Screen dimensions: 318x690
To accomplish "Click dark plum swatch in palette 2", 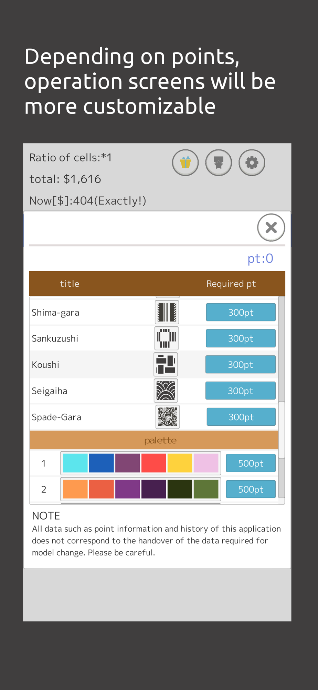I will [x=154, y=489].
